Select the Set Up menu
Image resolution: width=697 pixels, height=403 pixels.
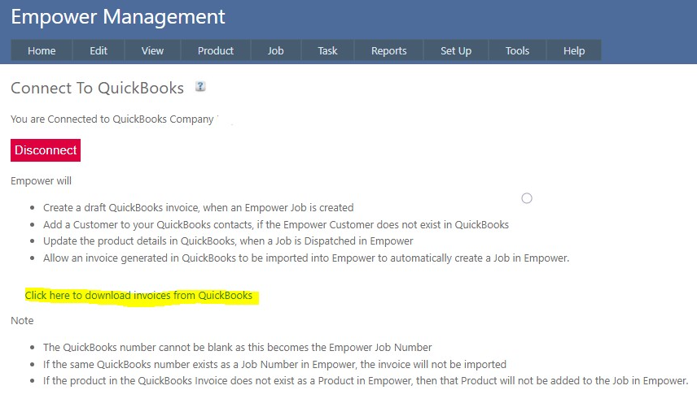point(456,50)
